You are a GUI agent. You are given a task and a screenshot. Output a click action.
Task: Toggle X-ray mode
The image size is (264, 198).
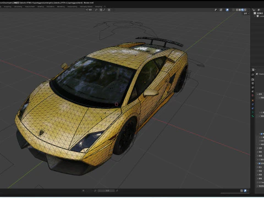[x=233, y=10]
